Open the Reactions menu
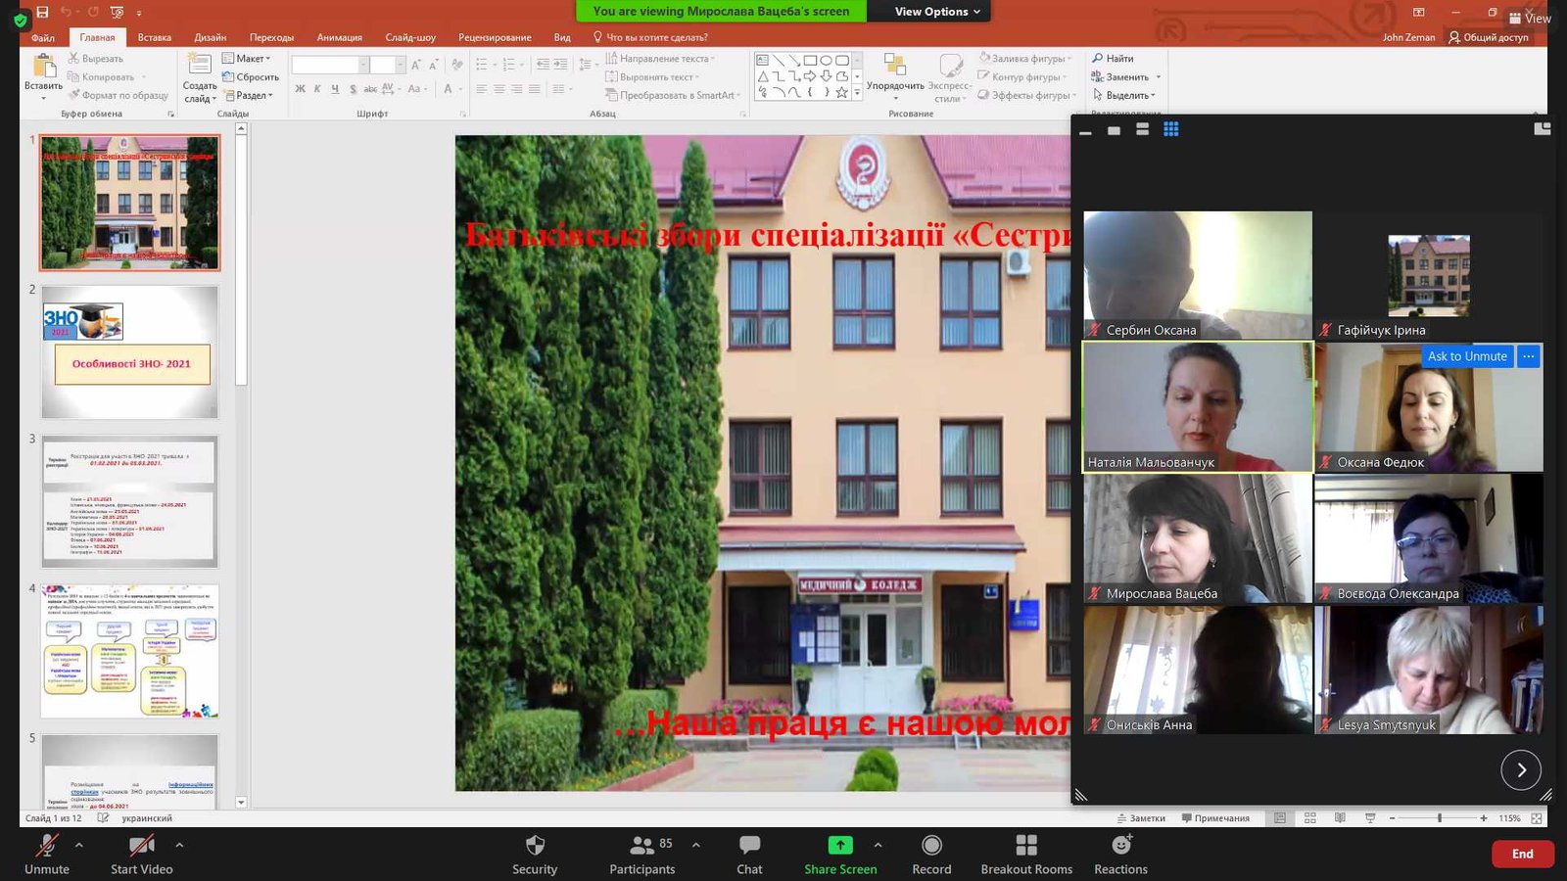 1121,846
